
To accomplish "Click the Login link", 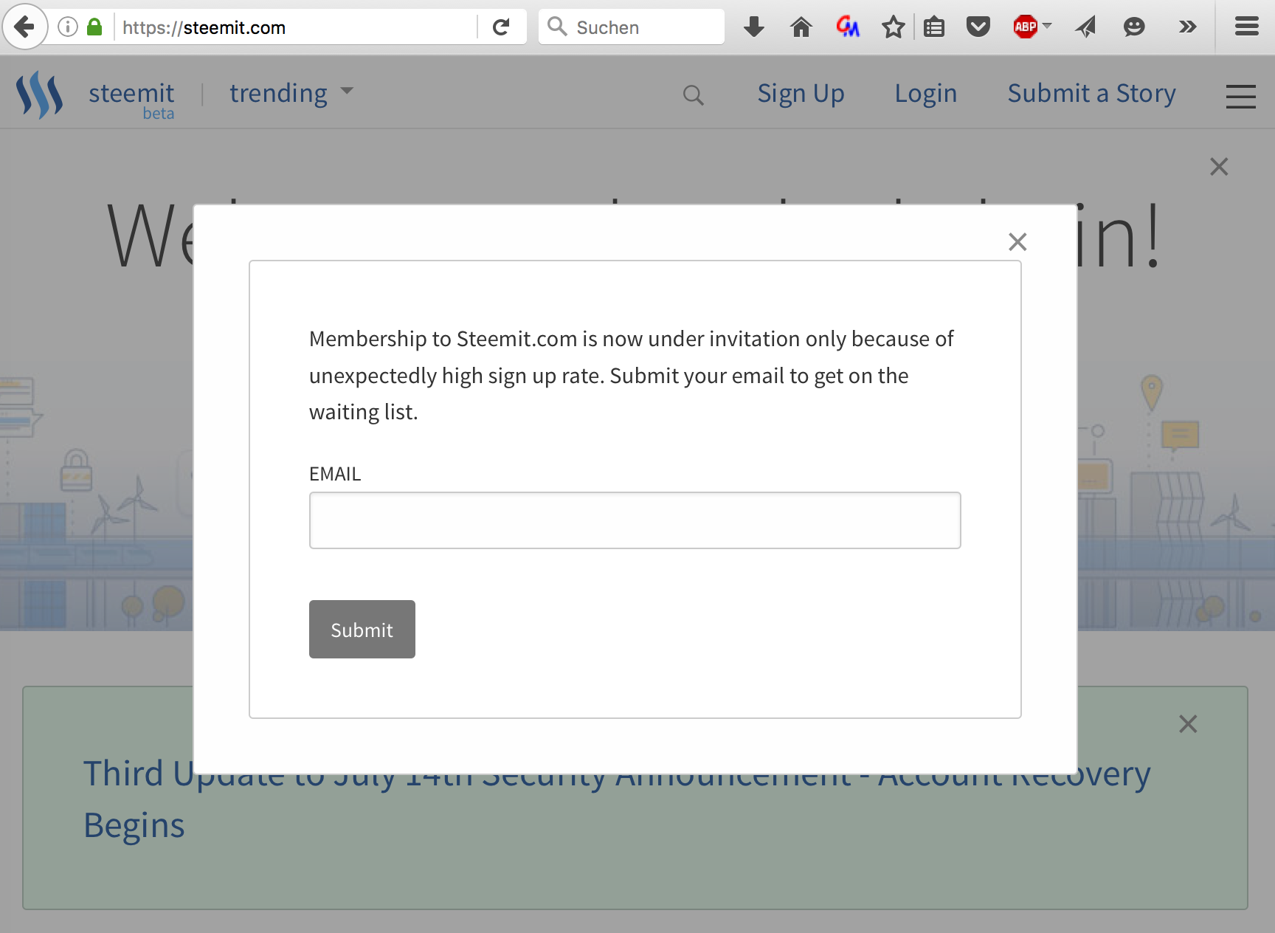I will pos(925,94).
